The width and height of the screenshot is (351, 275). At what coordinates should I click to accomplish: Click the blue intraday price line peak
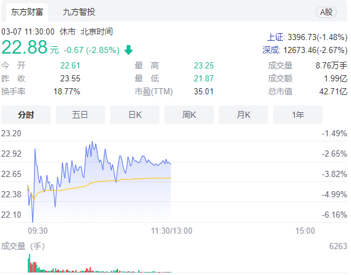point(92,142)
